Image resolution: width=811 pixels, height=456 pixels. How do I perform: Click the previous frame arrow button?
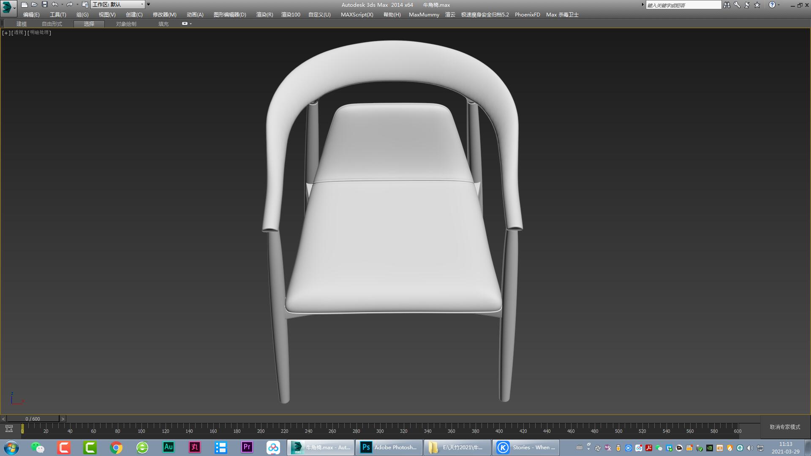tap(3, 419)
